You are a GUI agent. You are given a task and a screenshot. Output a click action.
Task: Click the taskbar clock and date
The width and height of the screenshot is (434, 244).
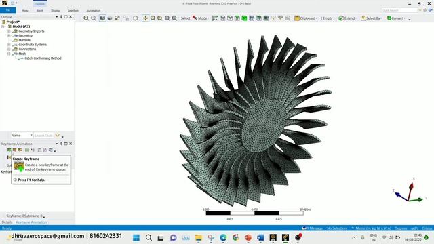[414, 238]
